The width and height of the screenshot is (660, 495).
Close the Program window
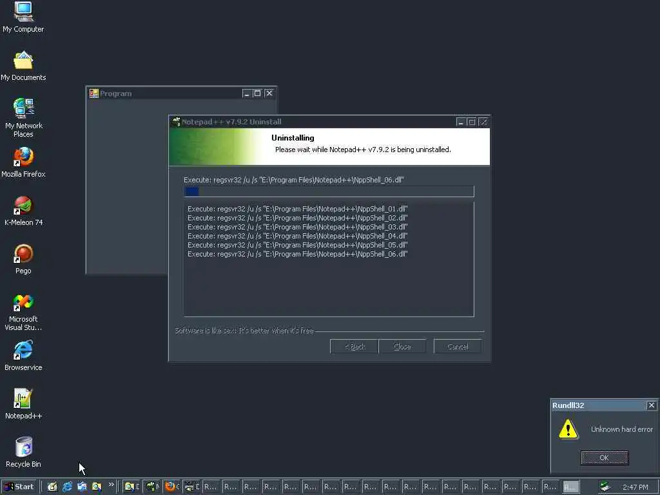pyautogui.click(x=269, y=93)
